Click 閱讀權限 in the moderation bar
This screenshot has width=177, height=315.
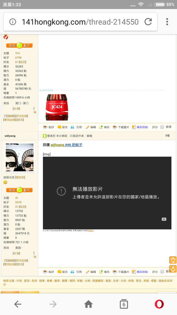pyautogui.click(x=98, y=281)
